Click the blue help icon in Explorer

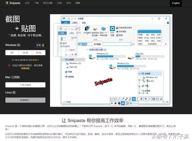pyautogui.click(x=168, y=23)
